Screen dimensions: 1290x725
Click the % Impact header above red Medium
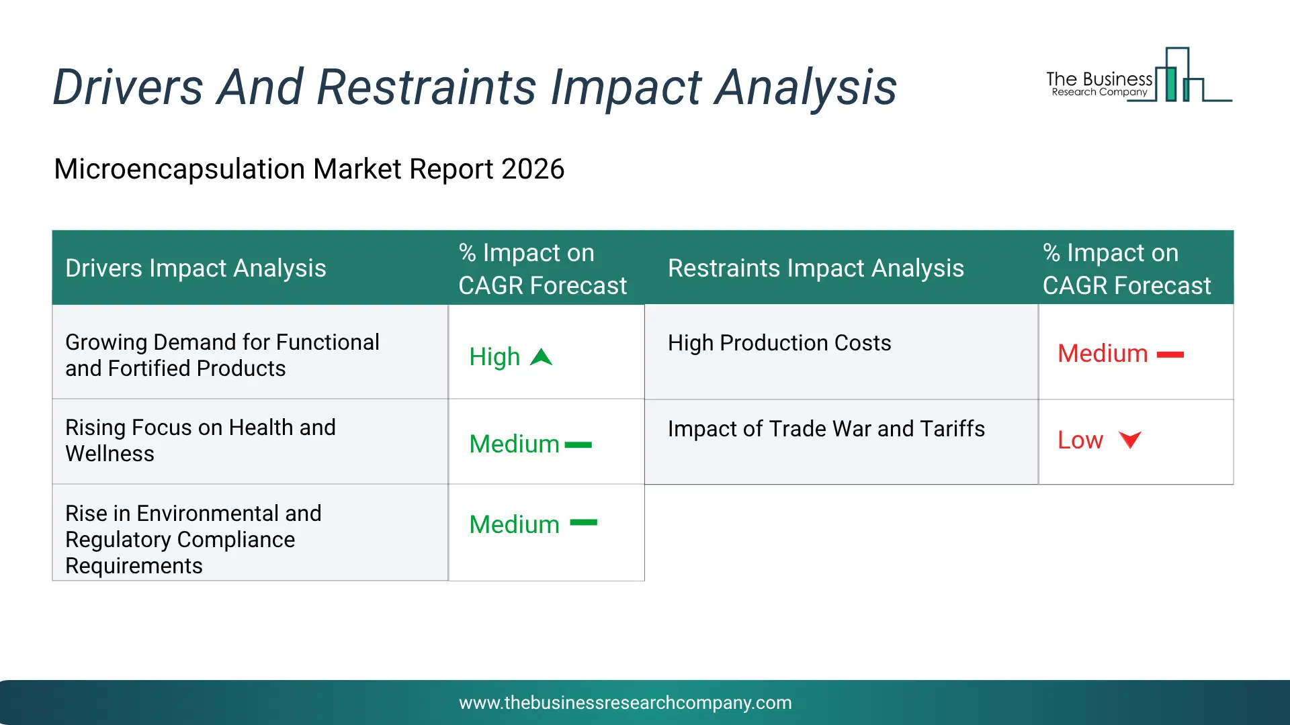point(1127,269)
